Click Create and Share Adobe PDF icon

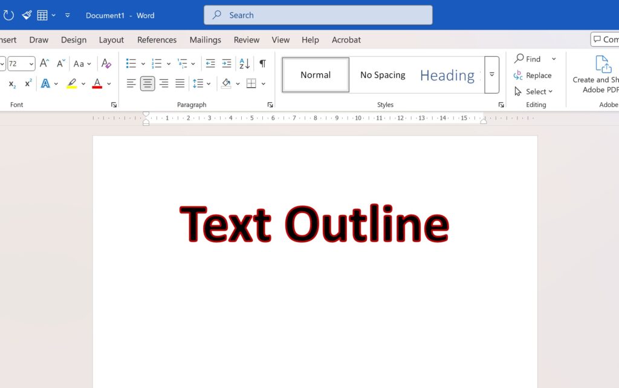[597, 74]
